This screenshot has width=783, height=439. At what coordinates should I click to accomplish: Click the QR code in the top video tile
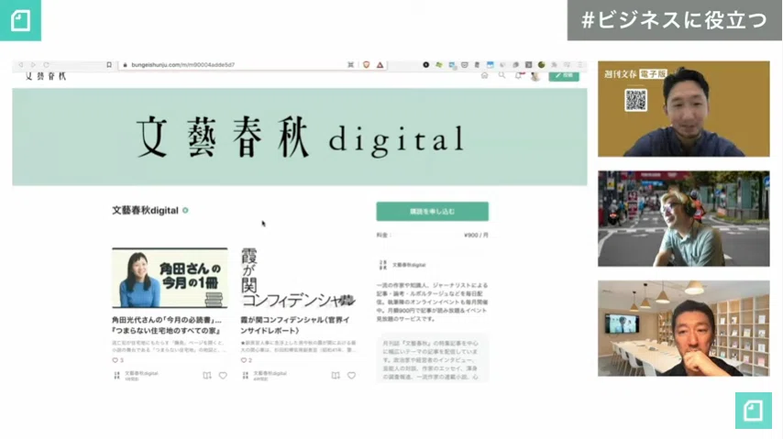[635, 100]
